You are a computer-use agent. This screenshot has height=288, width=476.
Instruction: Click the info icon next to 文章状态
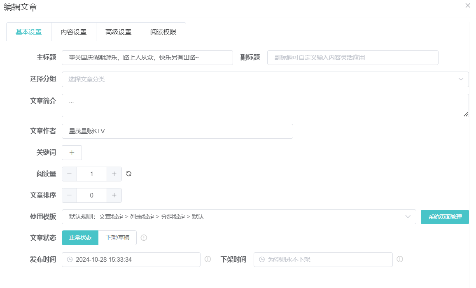144,237
